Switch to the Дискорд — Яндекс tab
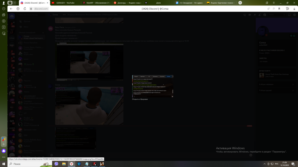The image size is (298, 167). pyautogui.click(x=127, y=3)
